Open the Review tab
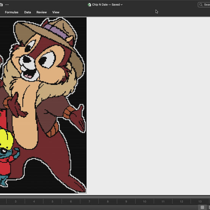 point(42,12)
